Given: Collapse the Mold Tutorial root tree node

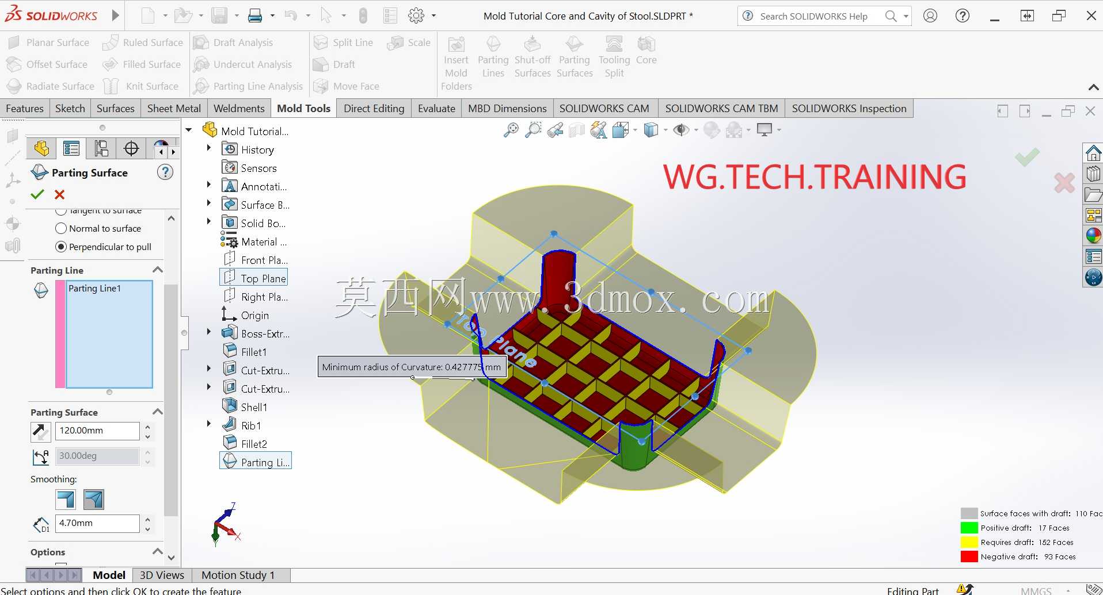Looking at the screenshot, I should (189, 130).
